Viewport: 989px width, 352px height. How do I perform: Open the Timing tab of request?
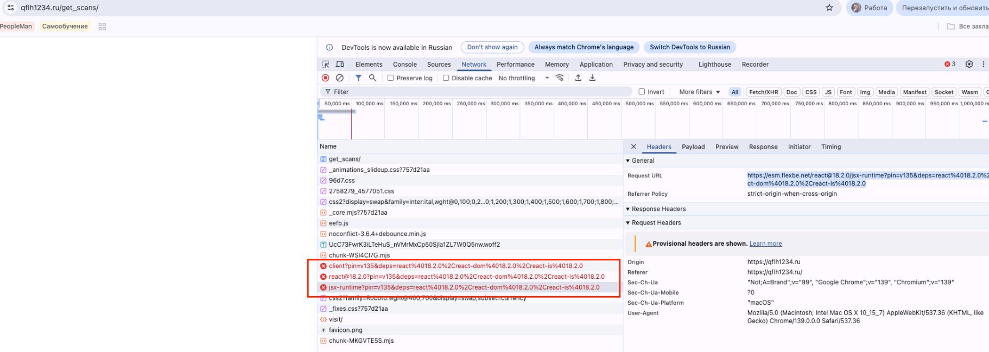830,147
